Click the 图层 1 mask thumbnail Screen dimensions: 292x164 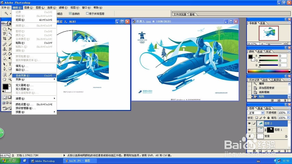(x=270, y=130)
